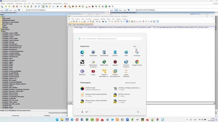Show hidden tray icons chevron
The width and height of the screenshot is (218, 122).
pyautogui.click(x=187, y=120)
